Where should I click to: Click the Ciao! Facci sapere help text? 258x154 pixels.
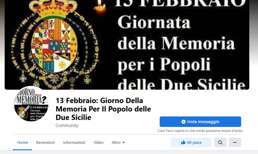(200, 131)
